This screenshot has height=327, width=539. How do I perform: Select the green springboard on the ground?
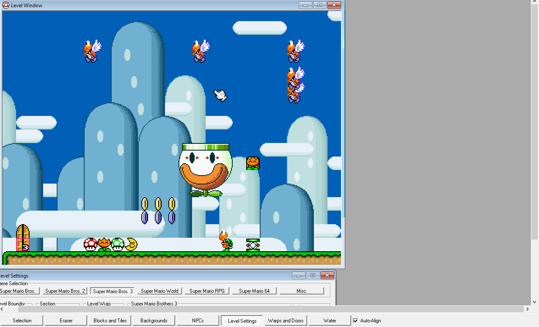[x=253, y=245]
